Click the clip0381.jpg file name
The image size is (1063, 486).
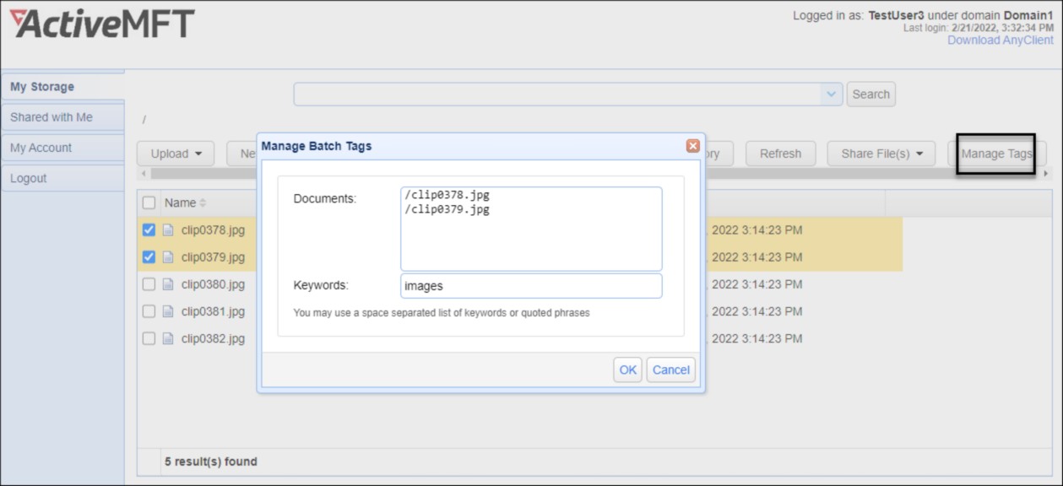point(213,311)
